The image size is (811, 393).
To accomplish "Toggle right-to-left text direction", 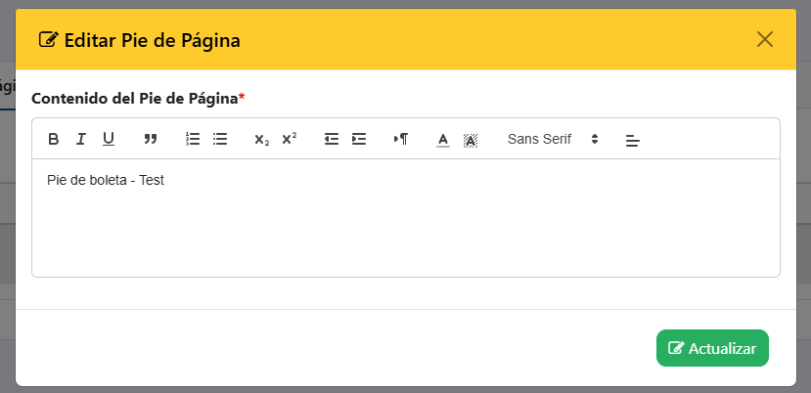I will 401,139.
